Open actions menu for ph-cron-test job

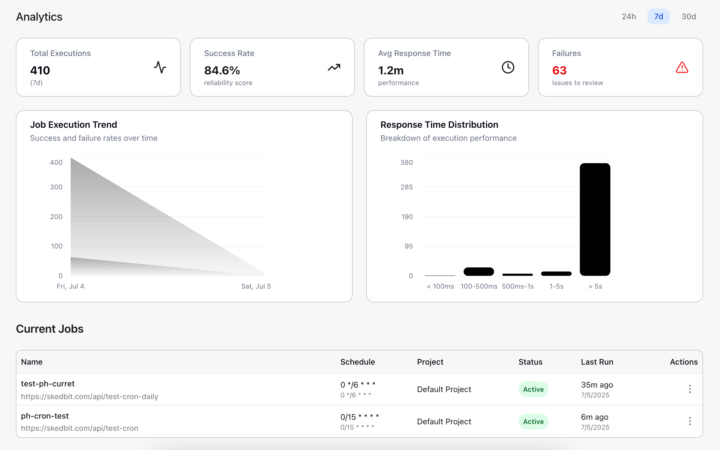pyautogui.click(x=690, y=421)
